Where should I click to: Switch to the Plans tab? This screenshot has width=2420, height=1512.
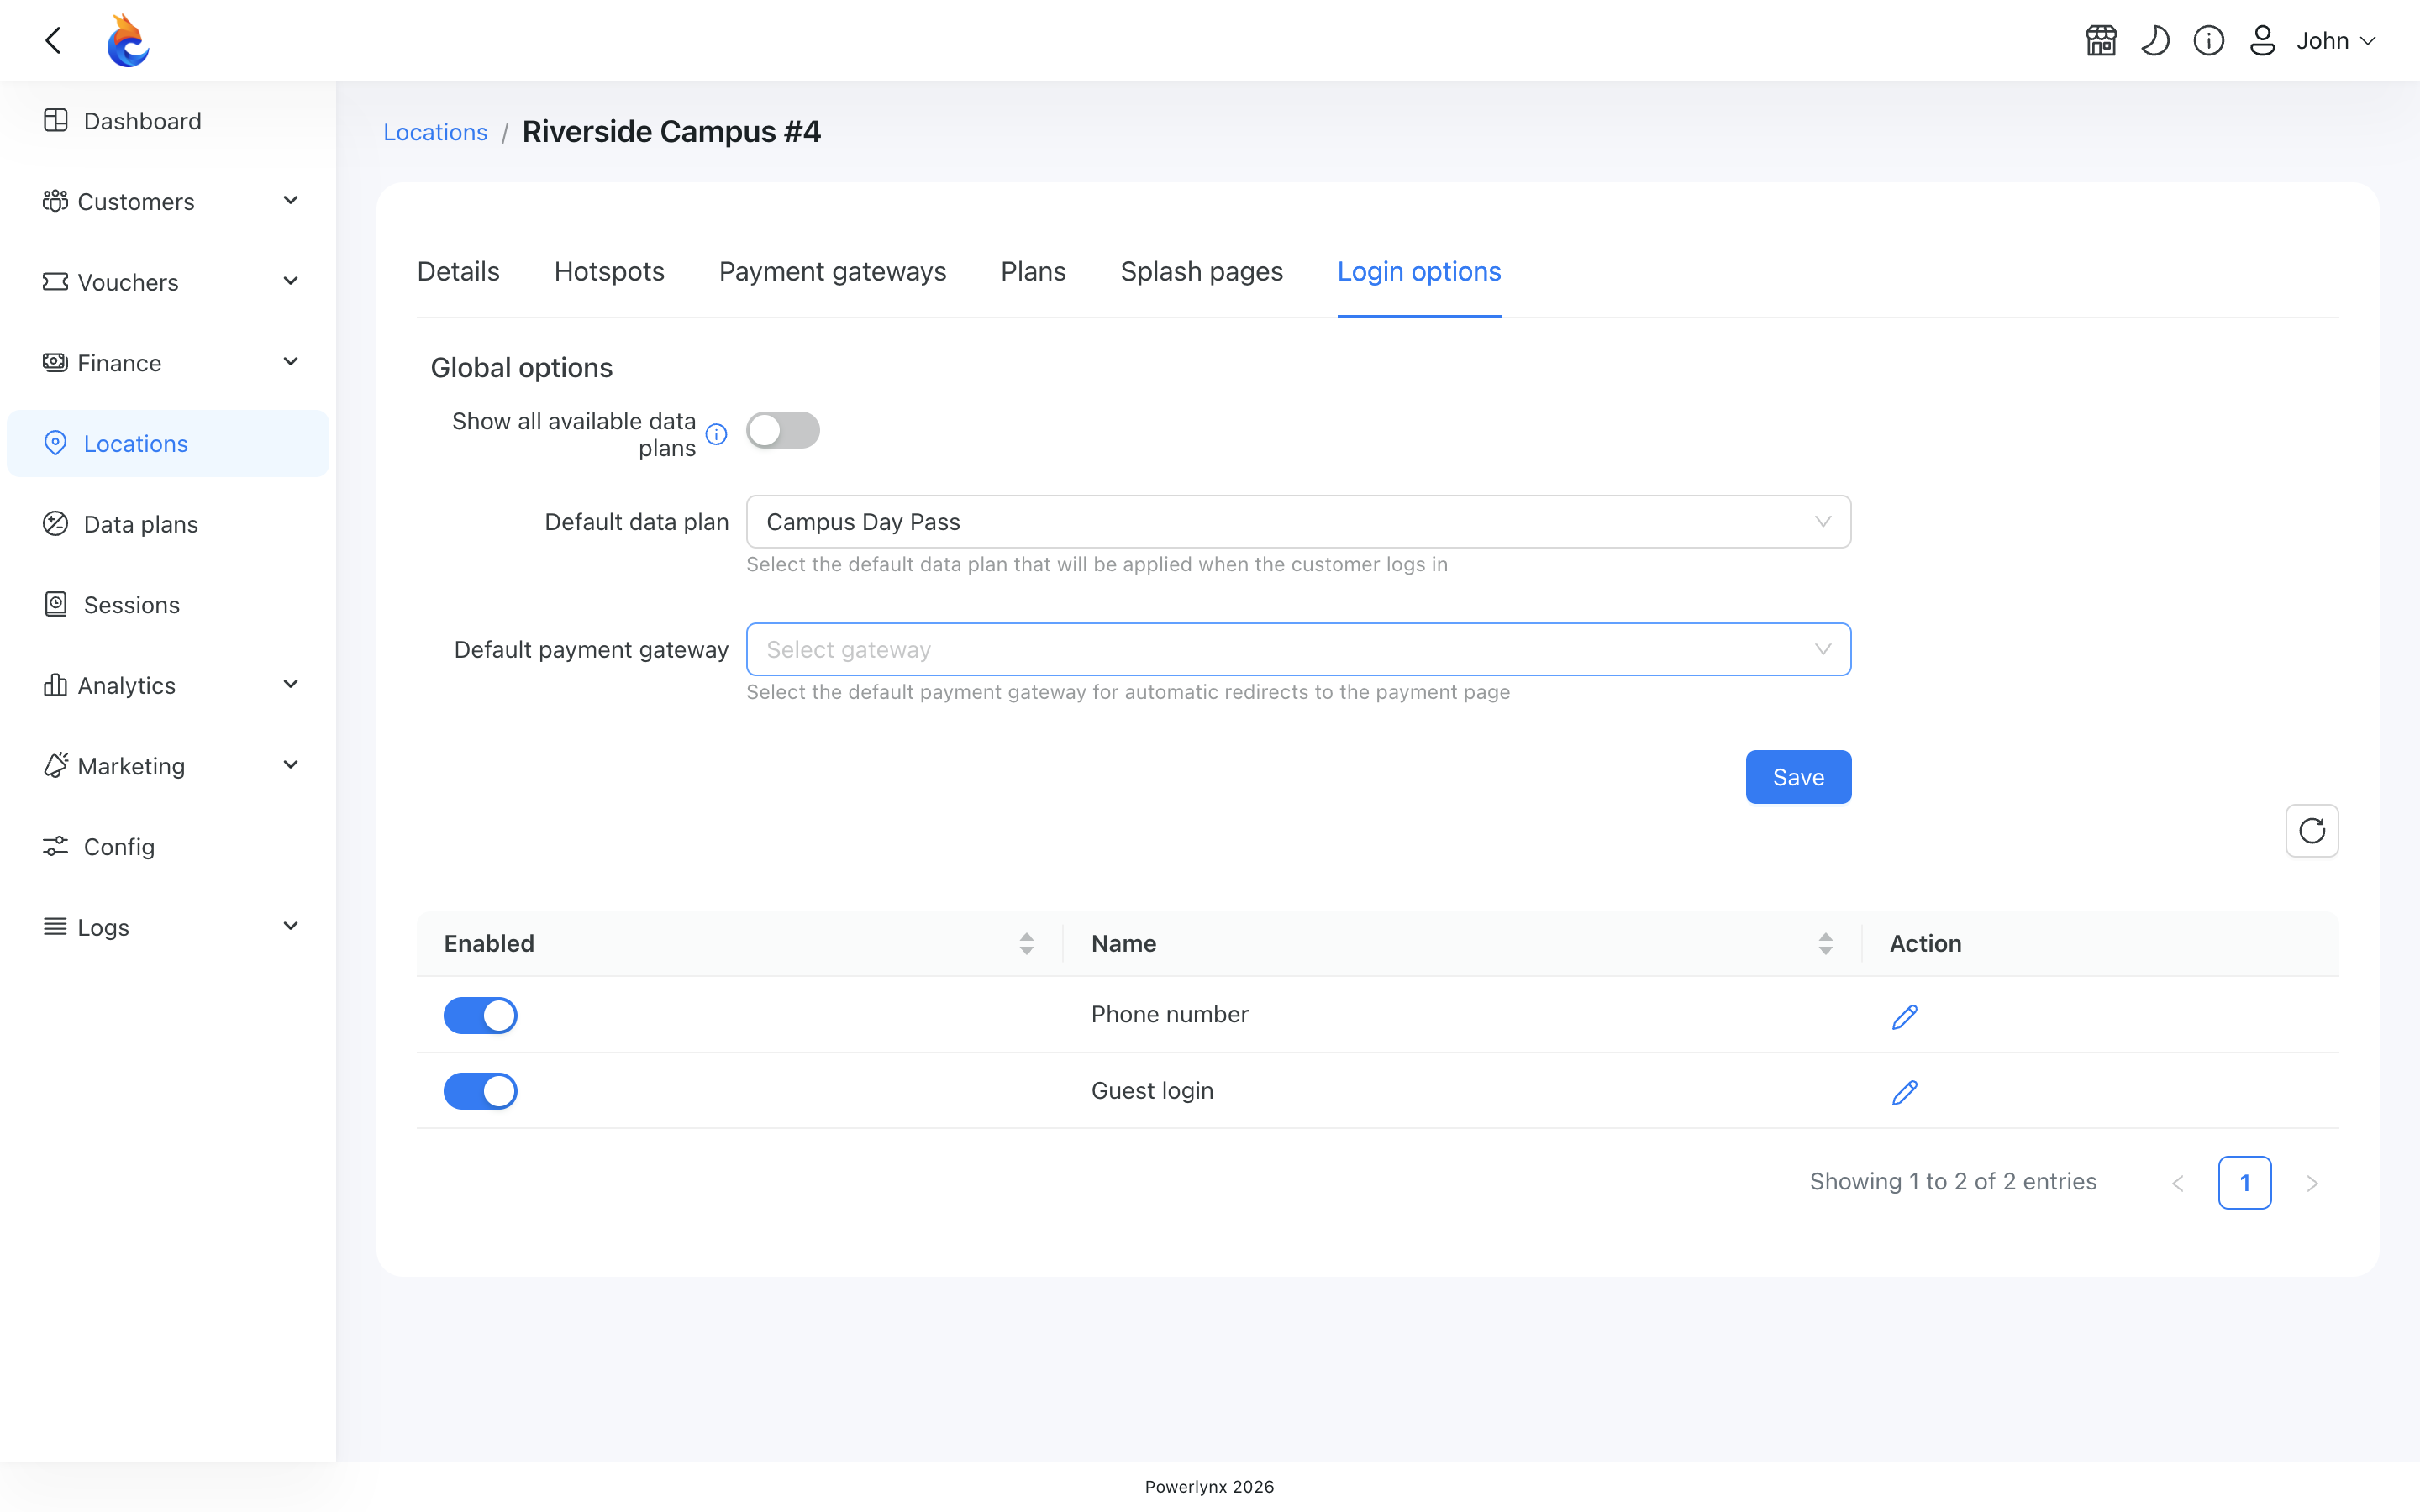1033,272
